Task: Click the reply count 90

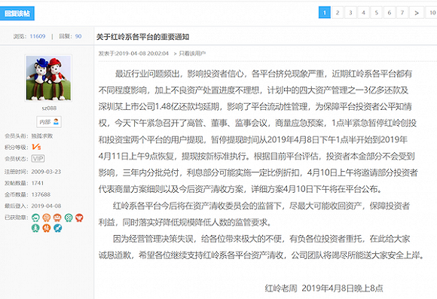Action: (x=78, y=36)
